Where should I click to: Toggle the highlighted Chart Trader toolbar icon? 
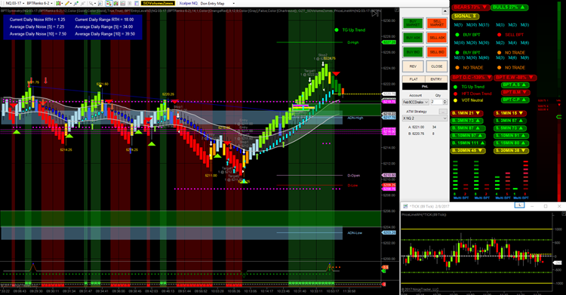tap(108, 3)
